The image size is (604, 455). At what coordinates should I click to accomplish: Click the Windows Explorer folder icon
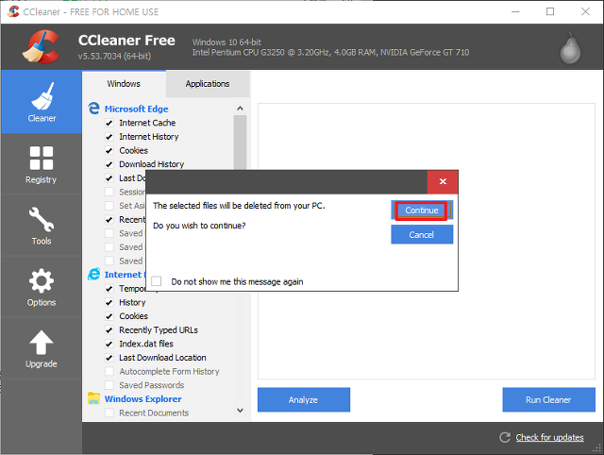94,398
